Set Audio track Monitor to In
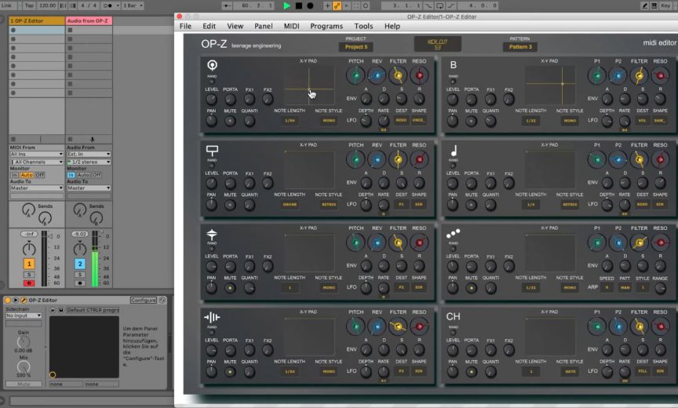This screenshot has width=678, height=408. pos(71,175)
